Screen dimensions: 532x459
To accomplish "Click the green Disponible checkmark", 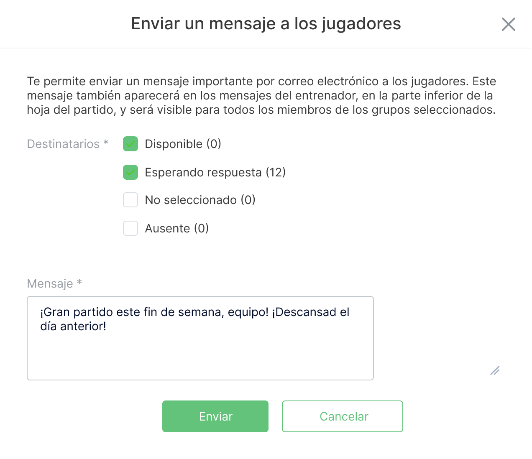I will coord(130,144).
